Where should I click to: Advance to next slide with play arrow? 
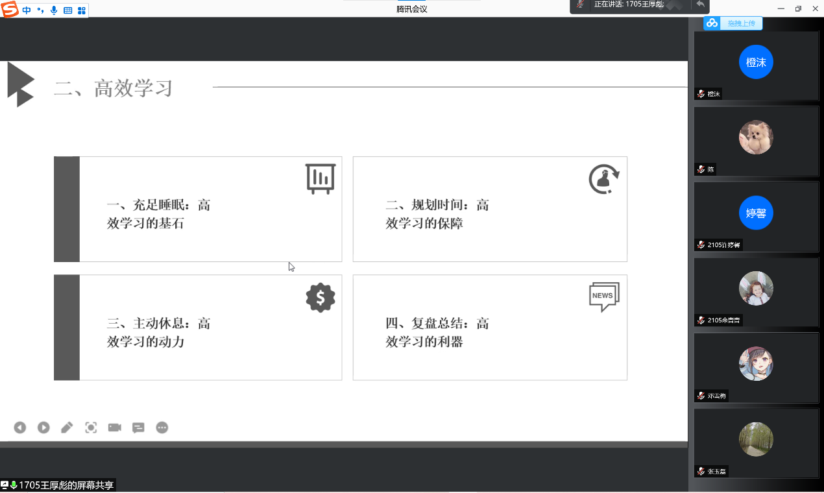coord(43,427)
